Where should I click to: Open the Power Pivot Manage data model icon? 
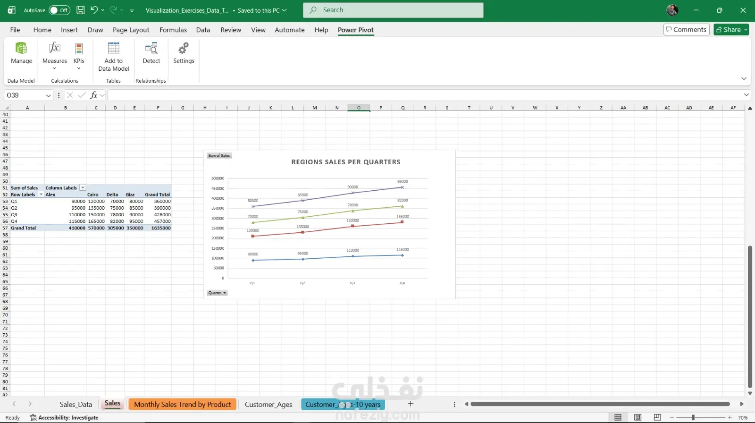[x=21, y=48]
